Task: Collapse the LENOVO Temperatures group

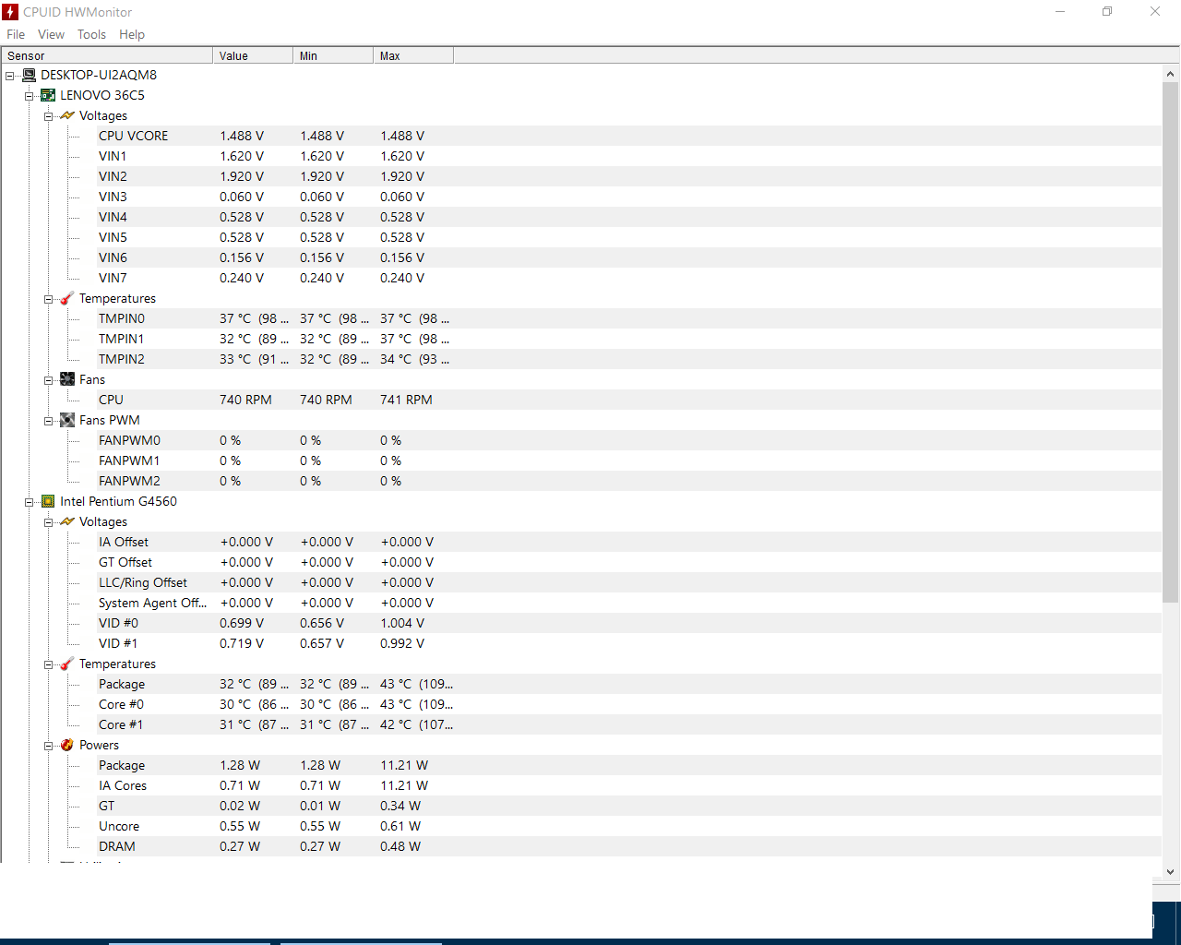Action: pyautogui.click(x=49, y=299)
